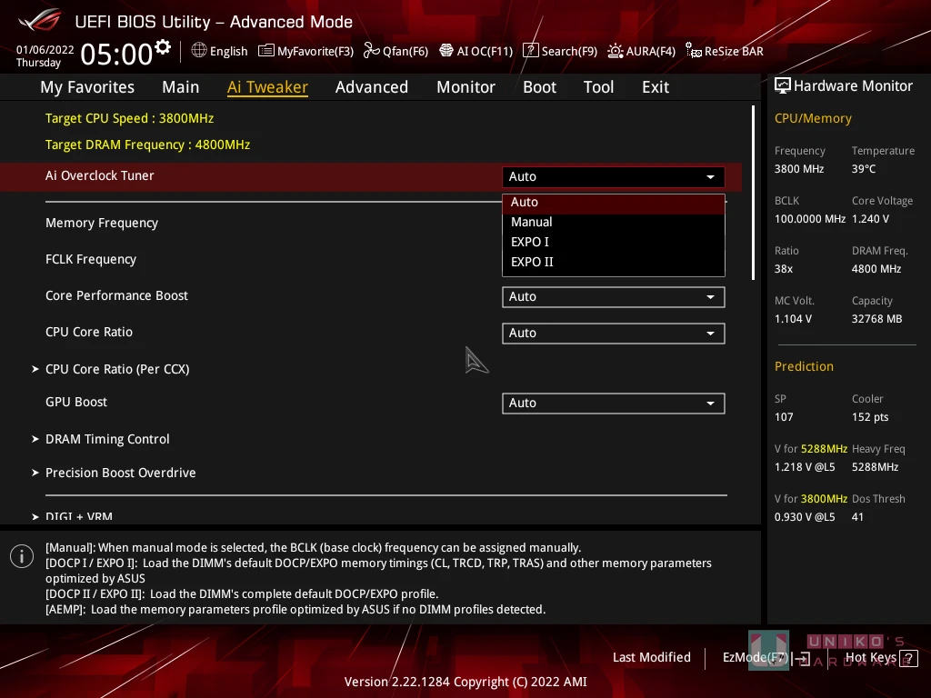Open Qfan control fan icon
The image size is (931, 698).
[x=372, y=51]
